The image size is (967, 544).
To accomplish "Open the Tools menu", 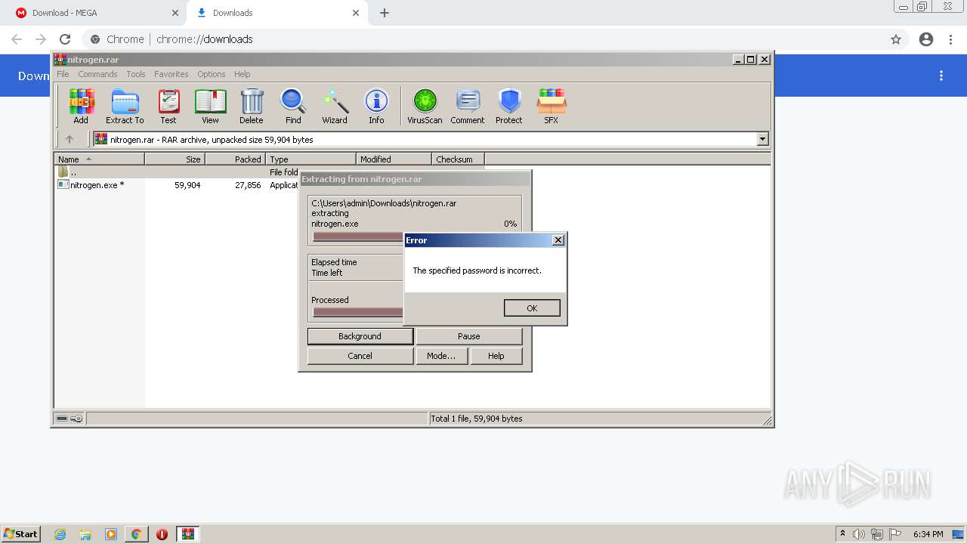I will pyautogui.click(x=136, y=74).
